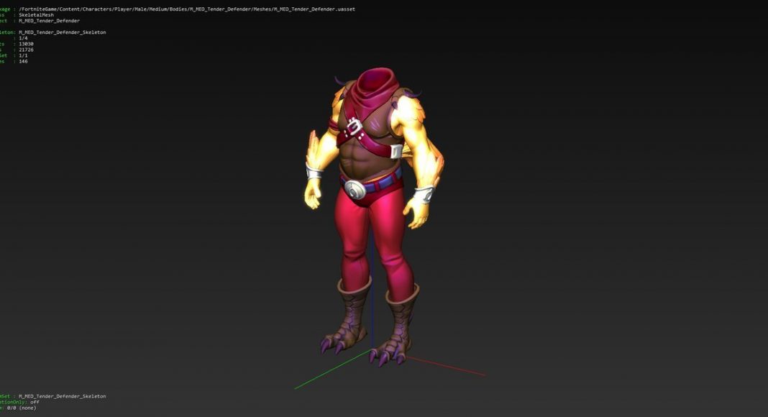Select the '13030' vertex count value
The height and width of the screenshot is (417, 768).
pyautogui.click(x=26, y=44)
